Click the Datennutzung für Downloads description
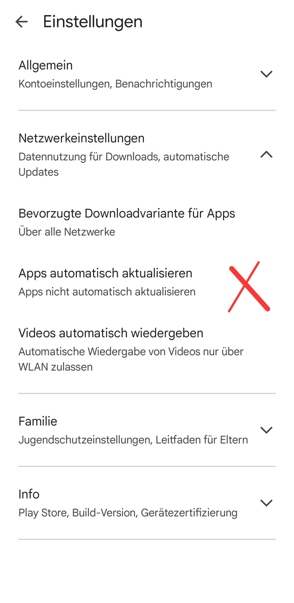The image size is (294, 603). 124,165
